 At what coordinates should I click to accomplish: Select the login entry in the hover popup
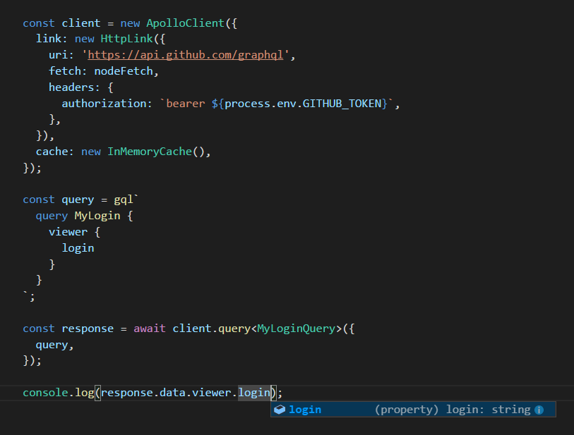(305, 409)
